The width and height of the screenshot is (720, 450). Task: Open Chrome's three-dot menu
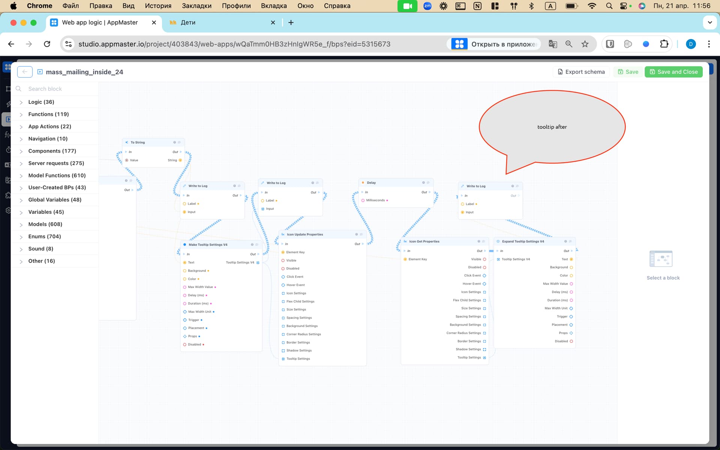[709, 44]
